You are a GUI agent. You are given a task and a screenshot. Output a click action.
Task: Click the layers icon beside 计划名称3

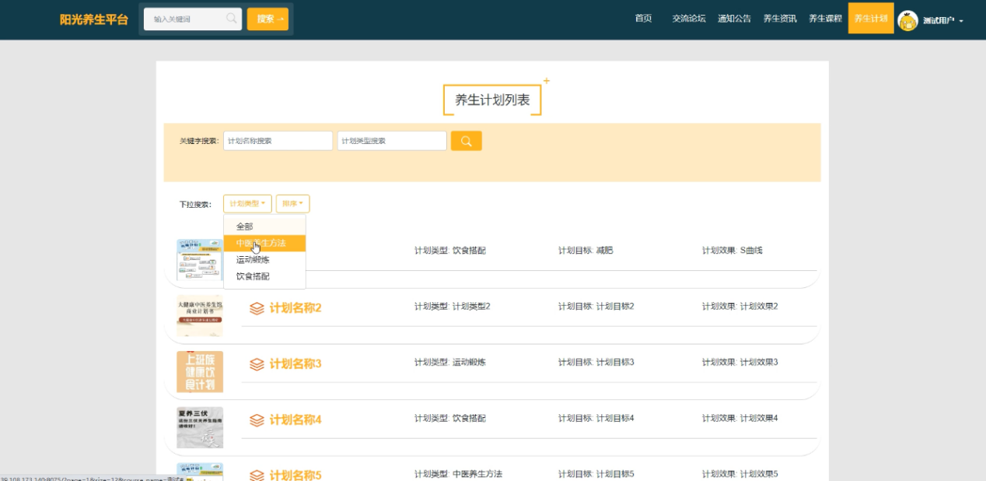point(257,364)
